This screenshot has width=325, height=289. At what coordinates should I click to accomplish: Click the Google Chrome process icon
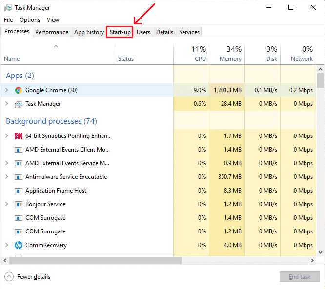(x=19, y=90)
